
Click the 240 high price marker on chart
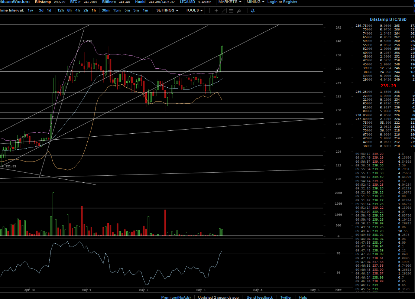point(87,41)
